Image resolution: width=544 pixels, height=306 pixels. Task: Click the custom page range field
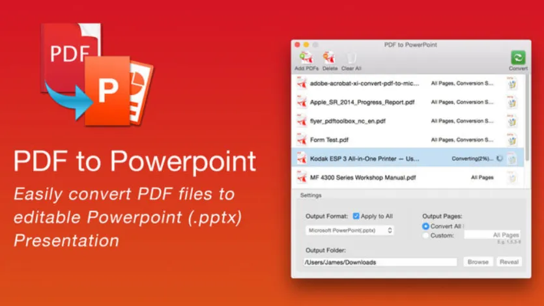coord(493,235)
